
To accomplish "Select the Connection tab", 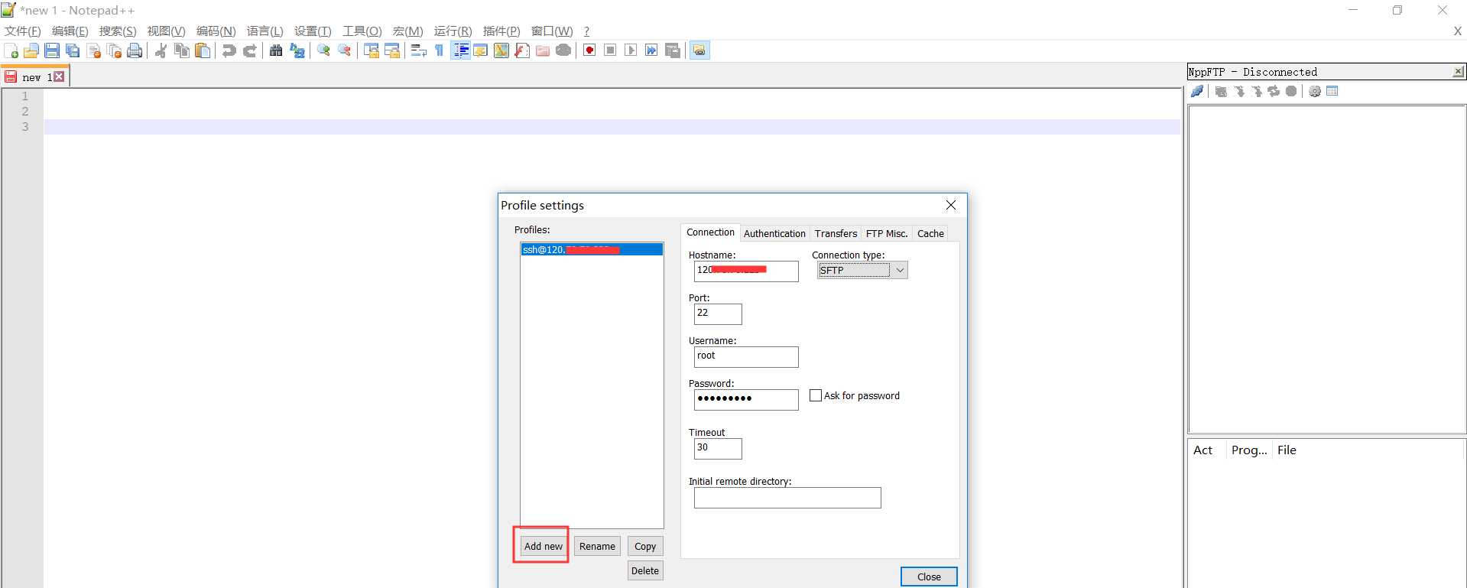I will (710, 232).
